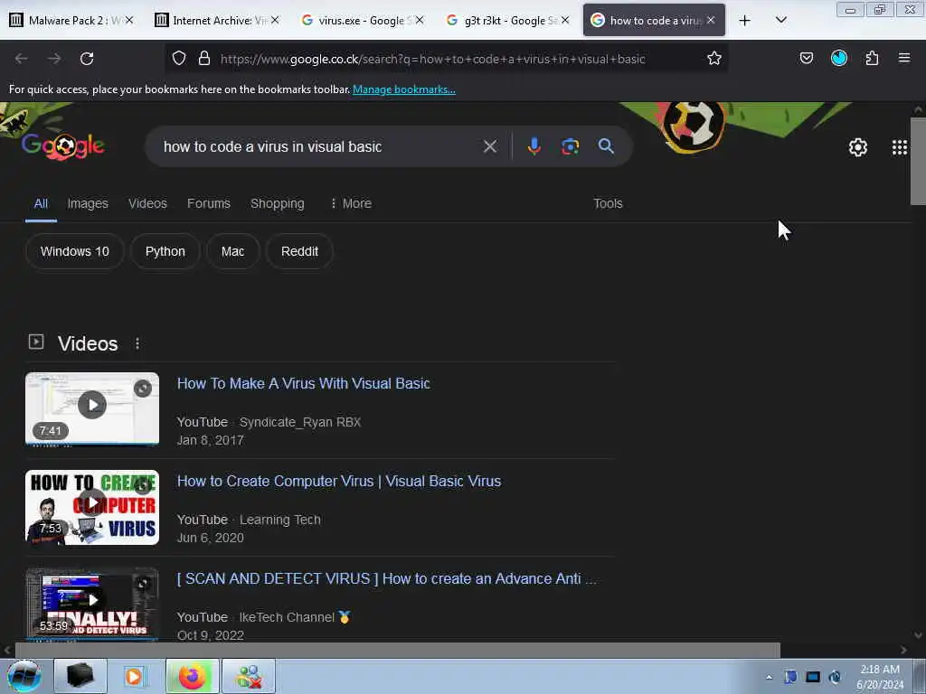This screenshot has height=694, width=926.
Task: Open network icon in system tray
Action: pyautogui.click(x=813, y=677)
